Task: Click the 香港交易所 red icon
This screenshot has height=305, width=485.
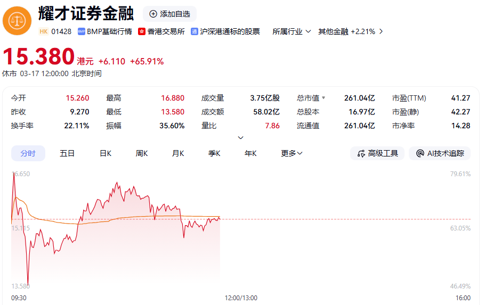Action: [x=142, y=31]
